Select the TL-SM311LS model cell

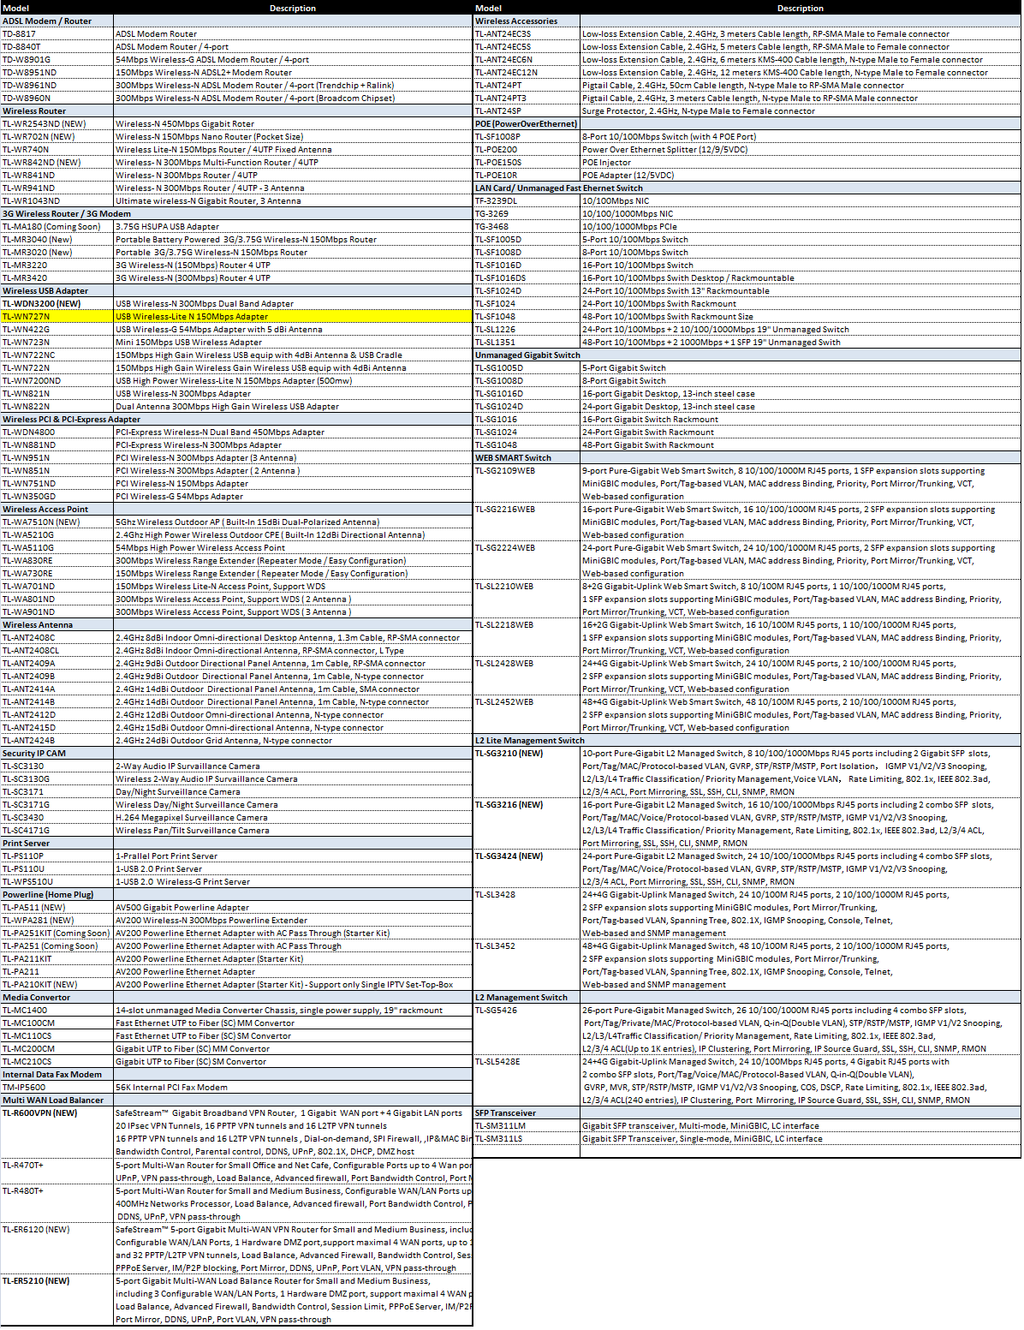(527, 1139)
